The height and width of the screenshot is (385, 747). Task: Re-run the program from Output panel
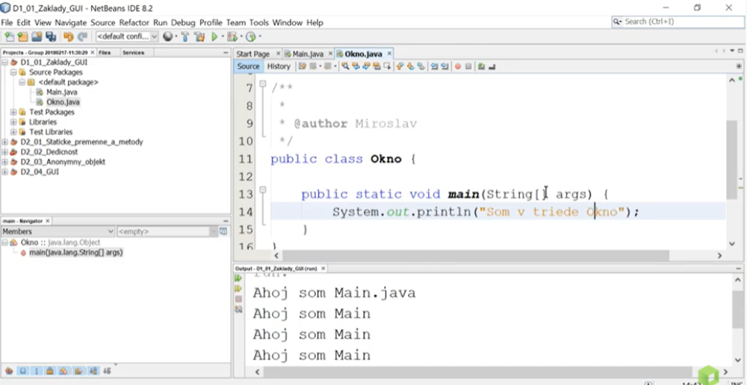pyautogui.click(x=238, y=278)
